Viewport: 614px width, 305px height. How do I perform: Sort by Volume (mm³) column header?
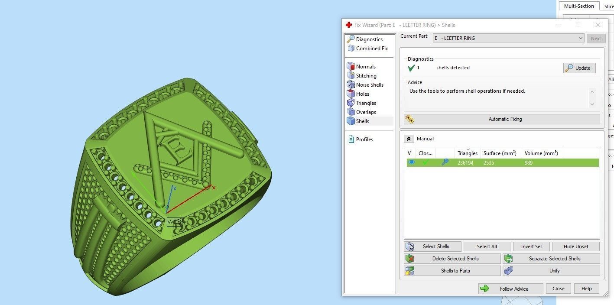coord(542,153)
